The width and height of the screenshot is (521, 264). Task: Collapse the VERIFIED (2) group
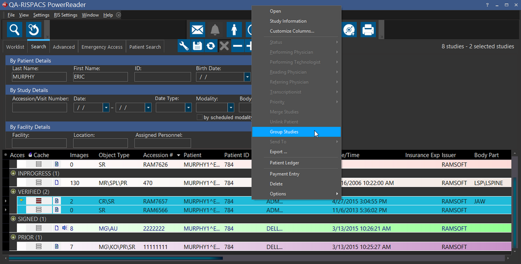coord(13,192)
